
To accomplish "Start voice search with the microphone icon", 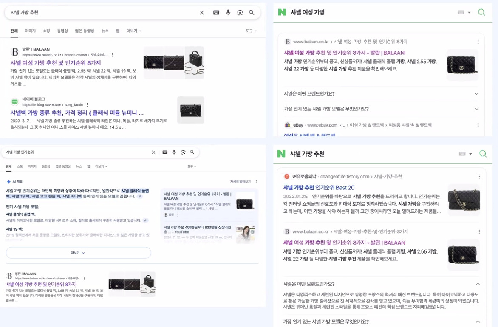I will 228,12.
